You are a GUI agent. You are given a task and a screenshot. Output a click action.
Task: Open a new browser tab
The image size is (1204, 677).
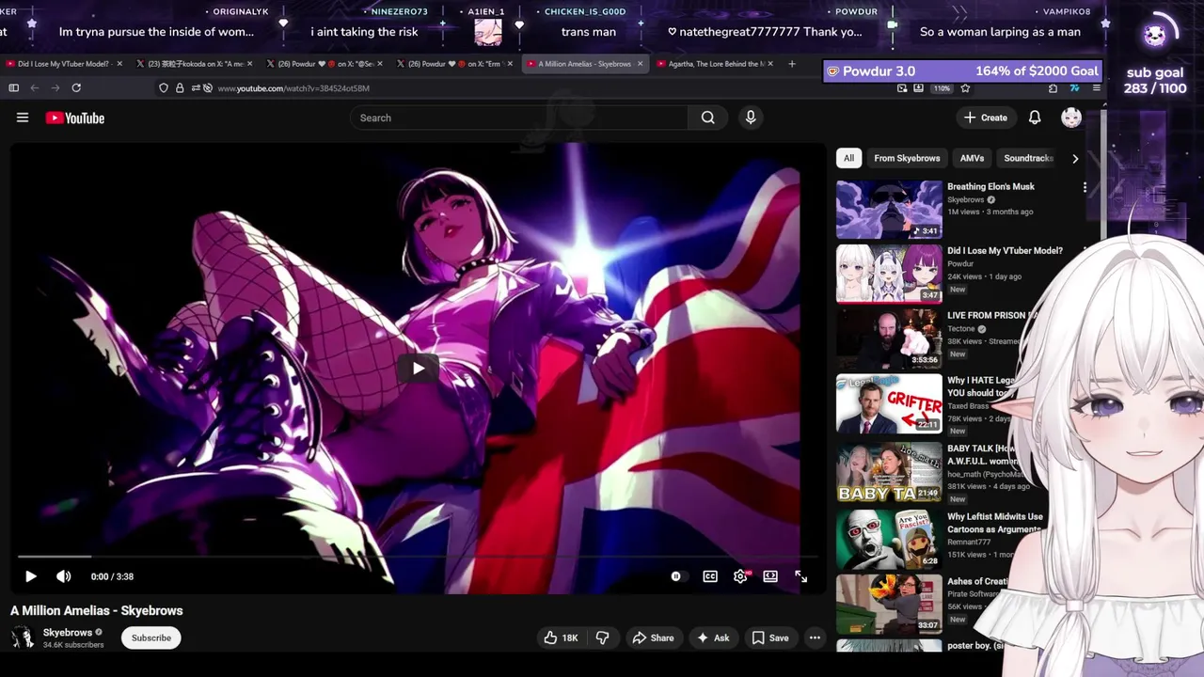792,64
